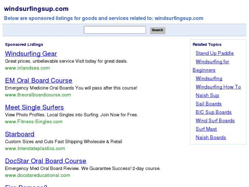This screenshot has width=249, height=187.
Task: Visit the www.theoralboardcourse.com link
Action: pyautogui.click(x=38, y=95)
